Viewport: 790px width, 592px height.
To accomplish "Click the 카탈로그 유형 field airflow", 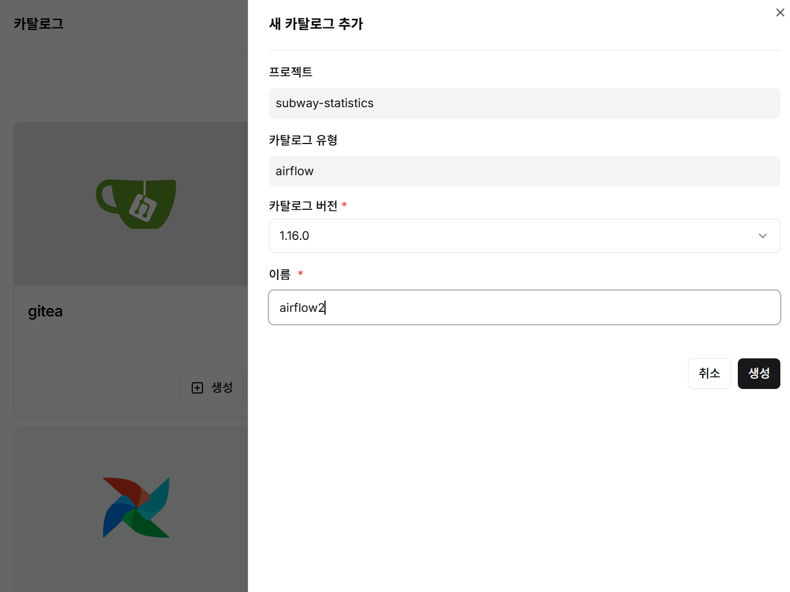I will tap(524, 171).
